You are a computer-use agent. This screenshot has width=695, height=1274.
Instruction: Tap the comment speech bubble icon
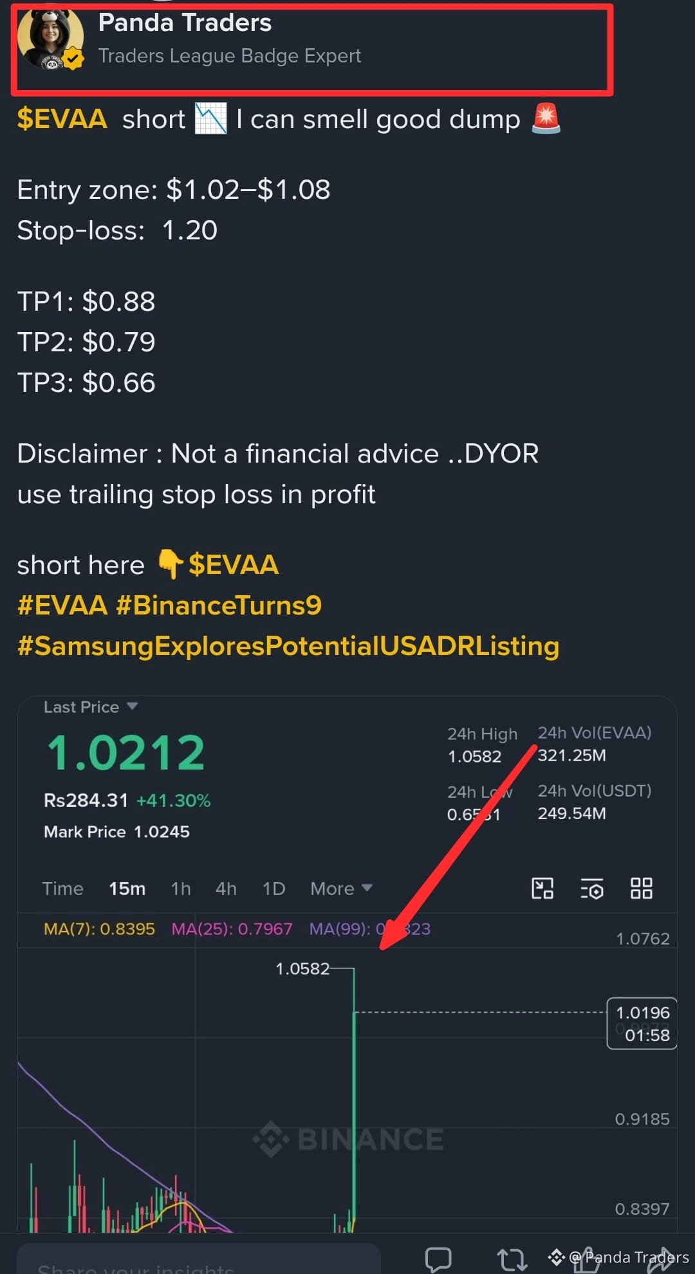[x=438, y=1259]
